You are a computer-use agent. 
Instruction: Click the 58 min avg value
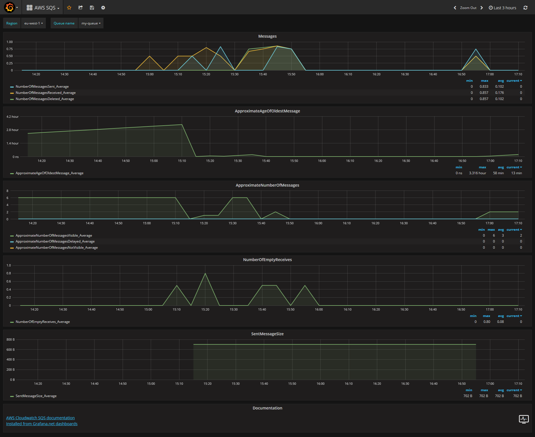point(498,173)
